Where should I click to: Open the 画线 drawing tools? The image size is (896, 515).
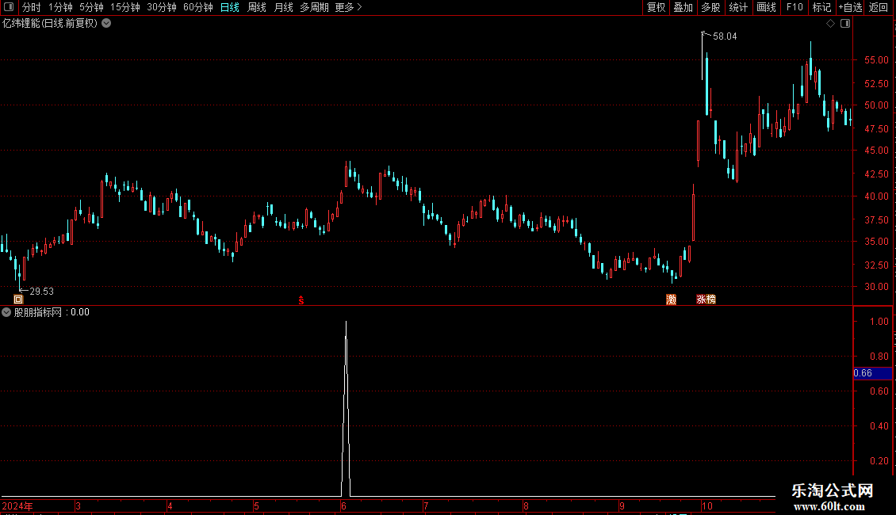point(766,7)
